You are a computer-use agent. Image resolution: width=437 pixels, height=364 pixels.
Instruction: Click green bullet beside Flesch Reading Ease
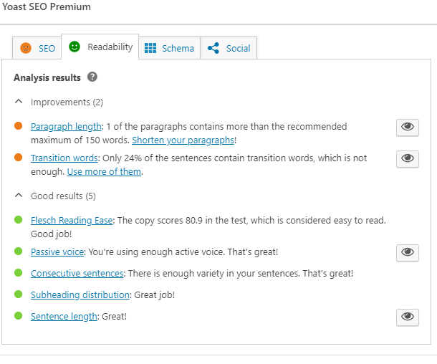pos(19,220)
